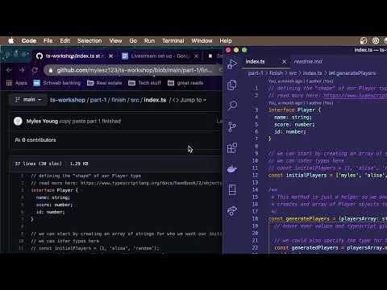The width and height of the screenshot is (387, 290).
Task: Open the Selection menu
Action: click(89, 41)
